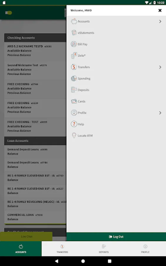Expand the Profile submenu chevron
This screenshot has height=266, width=166.
pyautogui.click(x=160, y=113)
